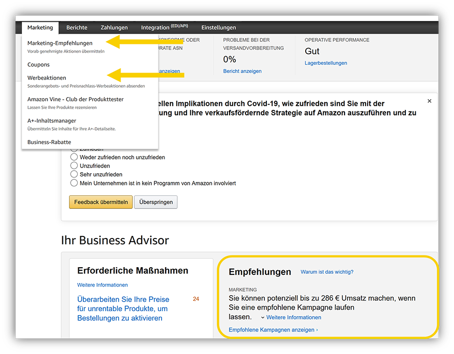Image resolution: width=454 pixels, height=354 pixels.
Task: Open the Einstellungen tab
Action: point(219,28)
